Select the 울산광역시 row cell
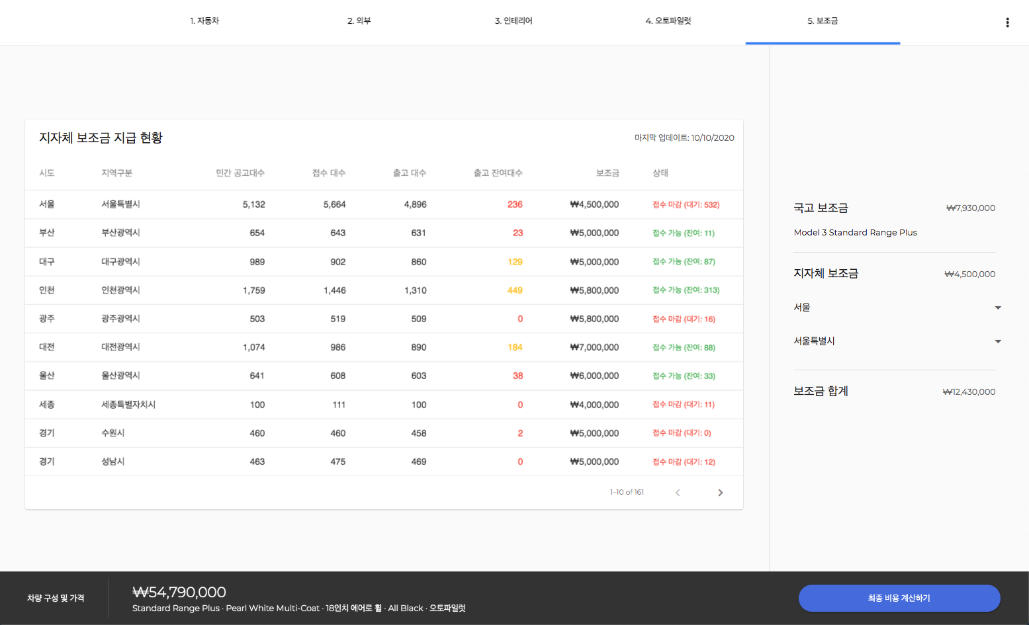Image resolution: width=1029 pixels, height=625 pixels. [120, 376]
